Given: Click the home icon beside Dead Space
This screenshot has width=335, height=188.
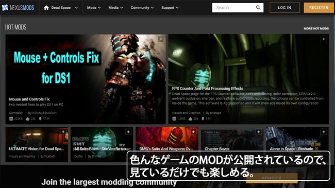Looking at the screenshot, I should [x=46, y=8].
